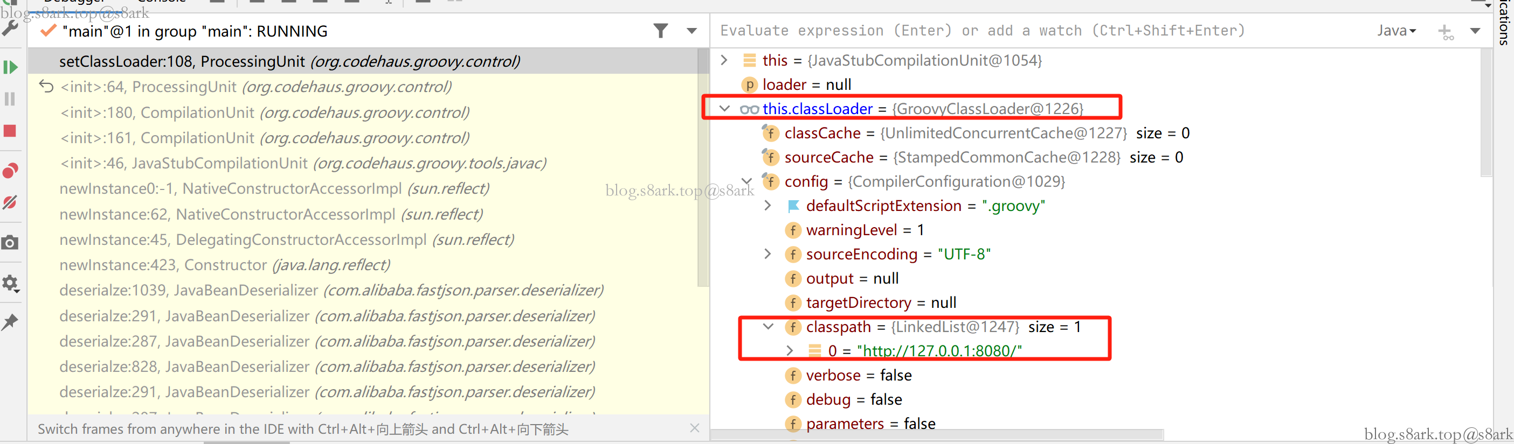Image resolution: width=1514 pixels, height=444 pixels.
Task: Dismiss the switch frames hint
Action: coord(695,428)
